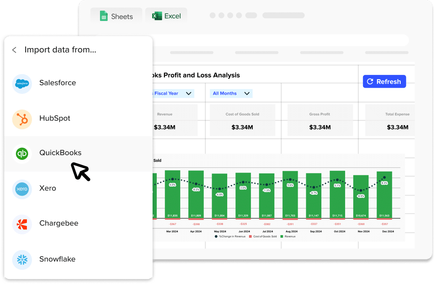
Task: Click the Nov 2024 revenue bar
Action: pyautogui.click(x=361, y=197)
